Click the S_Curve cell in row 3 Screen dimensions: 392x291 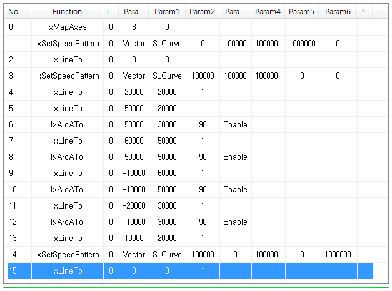(x=167, y=76)
